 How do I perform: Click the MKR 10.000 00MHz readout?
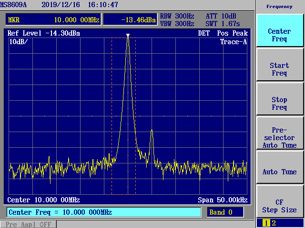point(53,19)
